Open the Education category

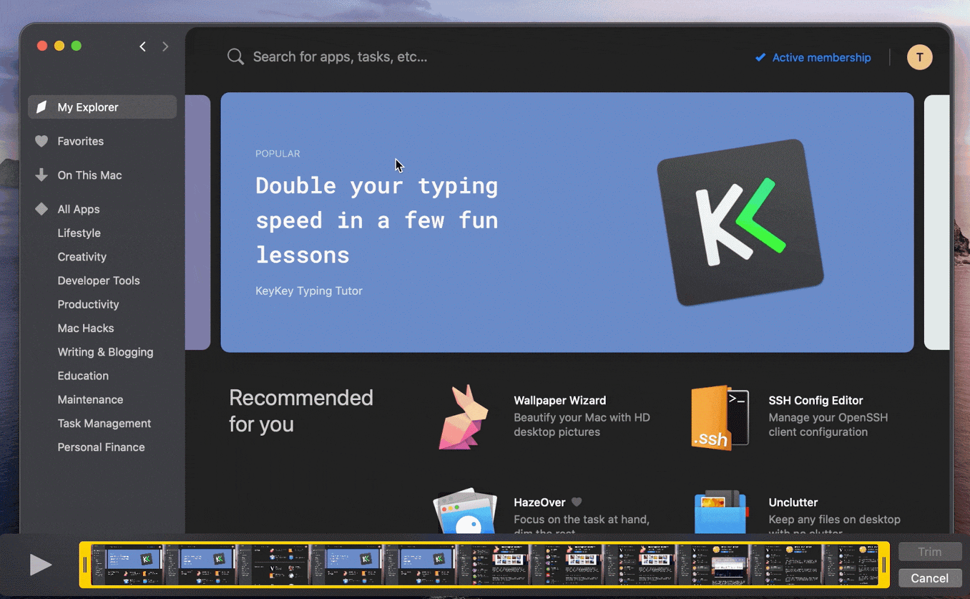[83, 376]
